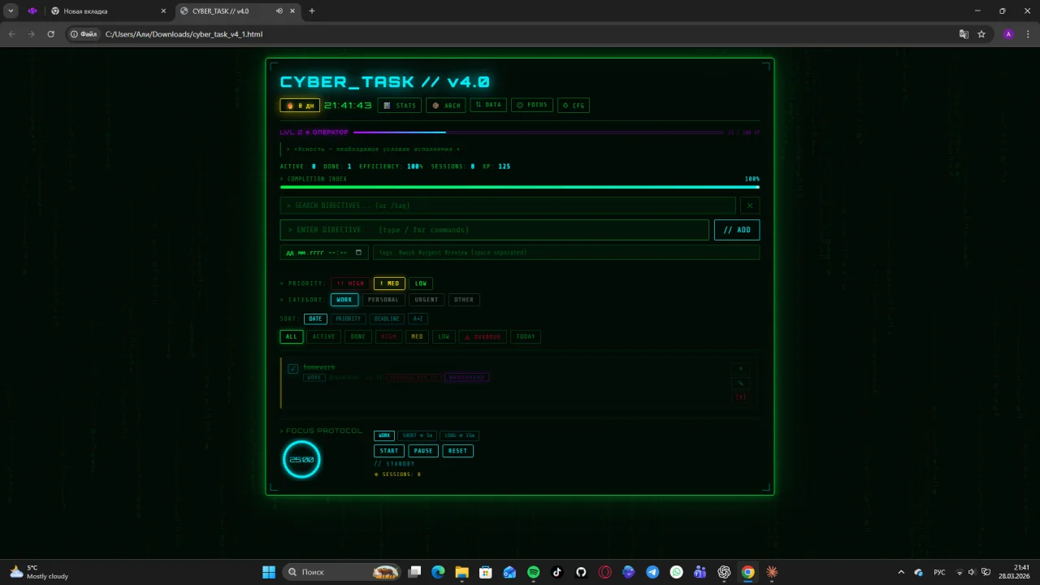
Task: Open GitHub from the taskbar
Action: coord(581,572)
